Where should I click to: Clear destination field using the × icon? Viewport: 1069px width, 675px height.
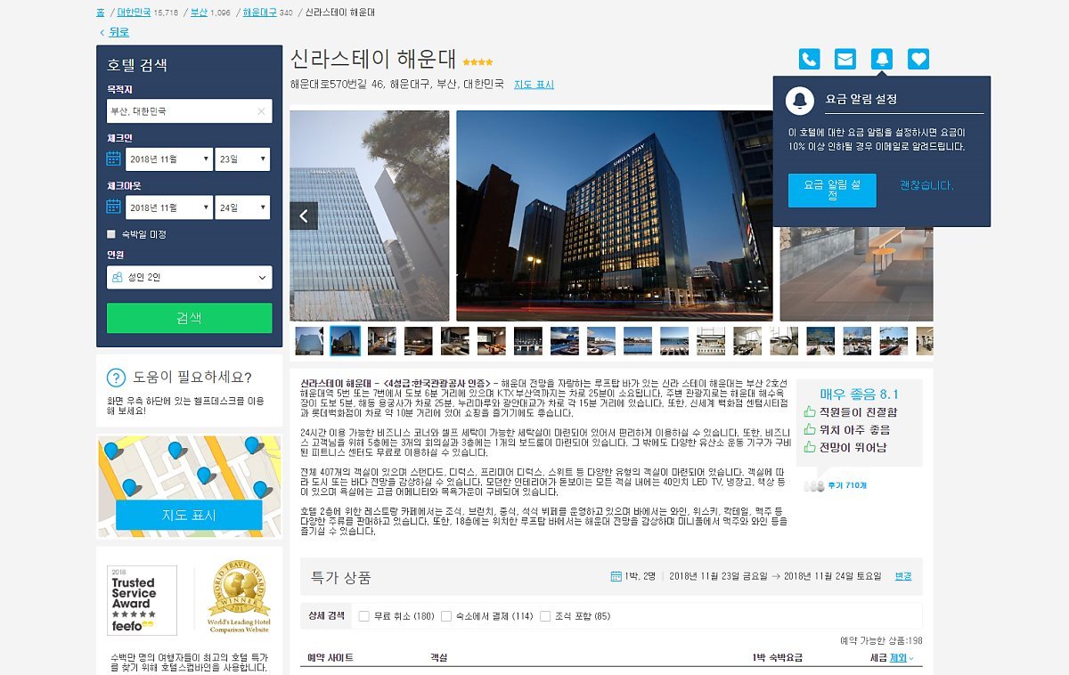259,111
